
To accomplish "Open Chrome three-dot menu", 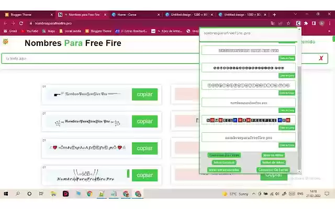I will [x=330, y=23].
